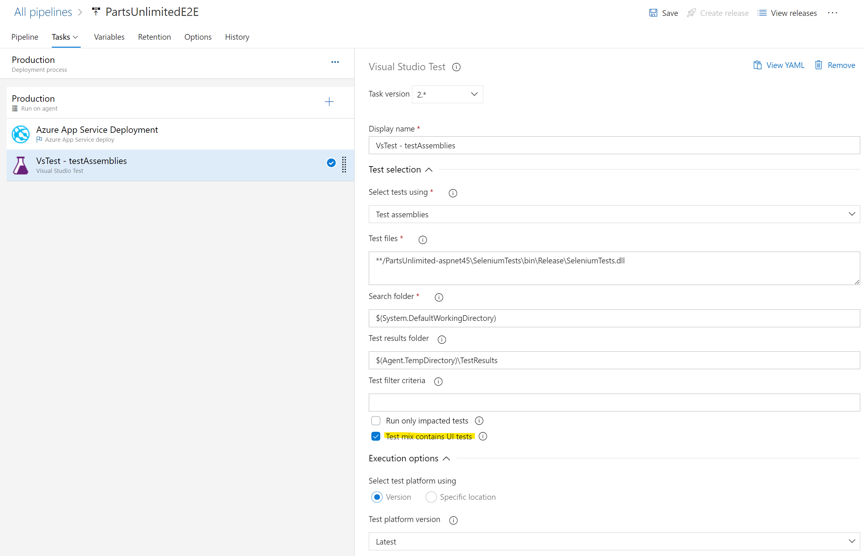
Task: Click info icon next to Test files
Action: click(x=422, y=240)
